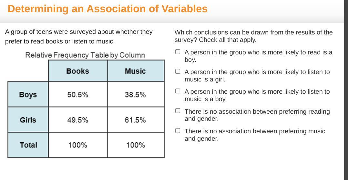Select the Girls row header cell
The image size is (348, 180).
(28, 120)
